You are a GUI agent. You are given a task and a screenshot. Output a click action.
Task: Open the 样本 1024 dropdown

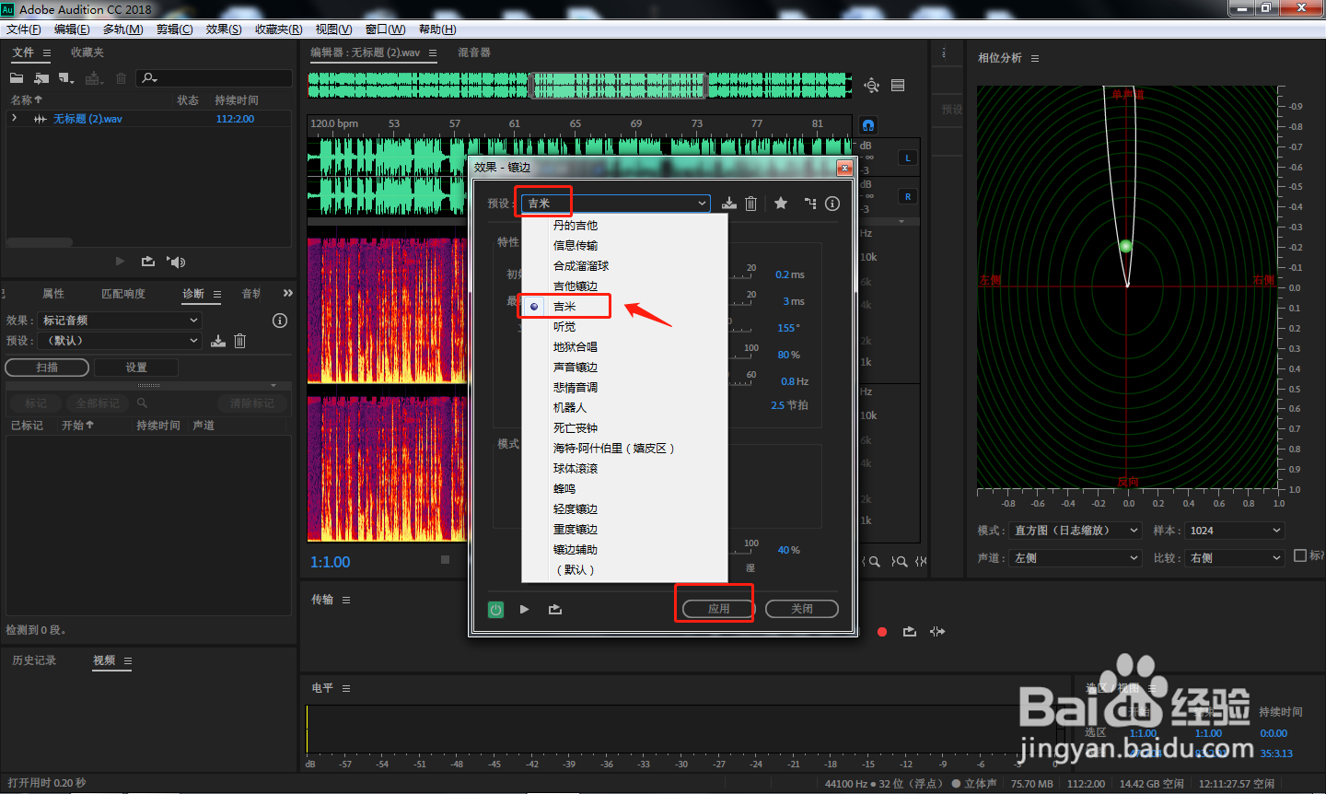pyautogui.click(x=1234, y=531)
